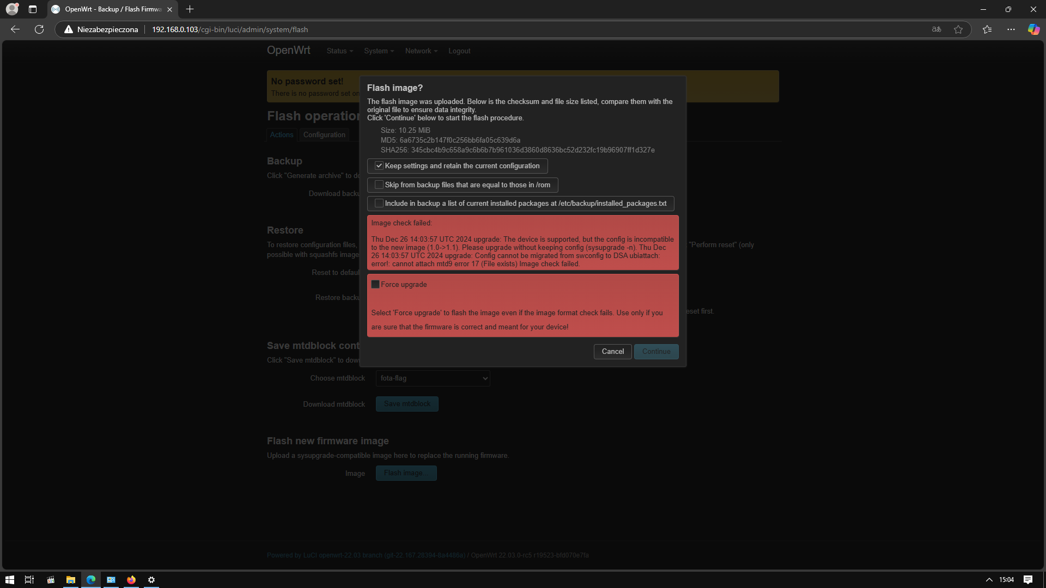Enable the Force upgrade checkbox
This screenshot has height=588, width=1046.
(375, 284)
